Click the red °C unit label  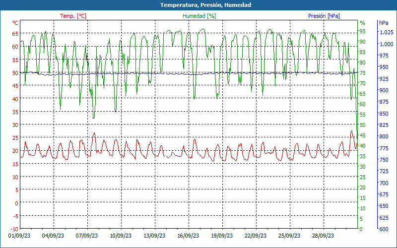(15, 23)
